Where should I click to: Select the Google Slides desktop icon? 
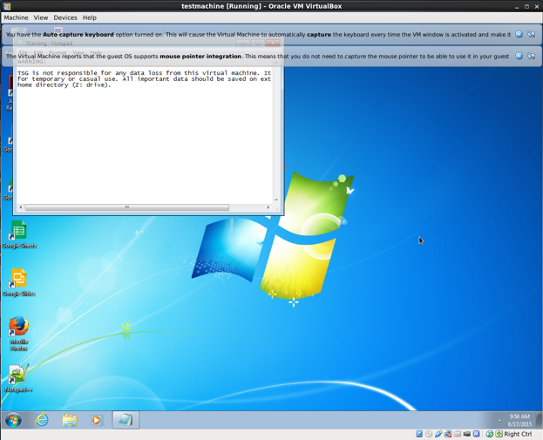pos(19,282)
